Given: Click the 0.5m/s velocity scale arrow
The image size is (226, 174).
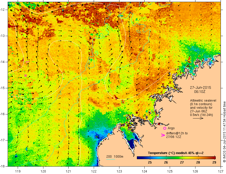Looking at the screenshot, I should [x=198, y=118].
